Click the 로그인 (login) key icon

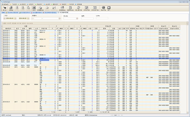pyautogui.click(x=5, y=8)
